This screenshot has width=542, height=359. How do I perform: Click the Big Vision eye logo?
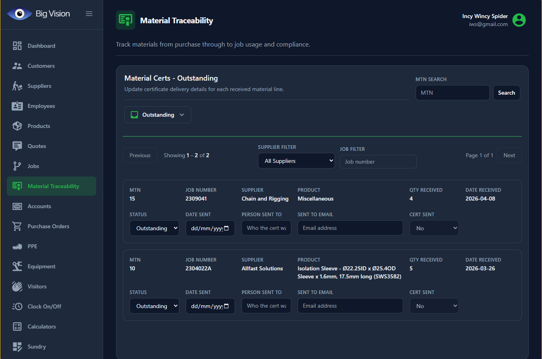point(19,14)
